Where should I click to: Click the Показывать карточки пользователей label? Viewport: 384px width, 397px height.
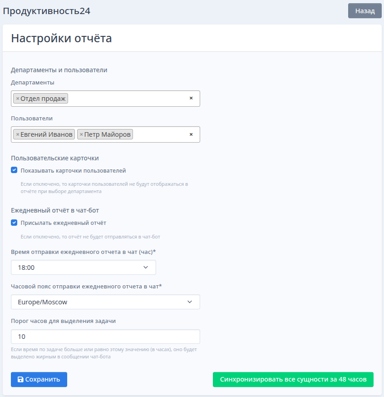73,171
